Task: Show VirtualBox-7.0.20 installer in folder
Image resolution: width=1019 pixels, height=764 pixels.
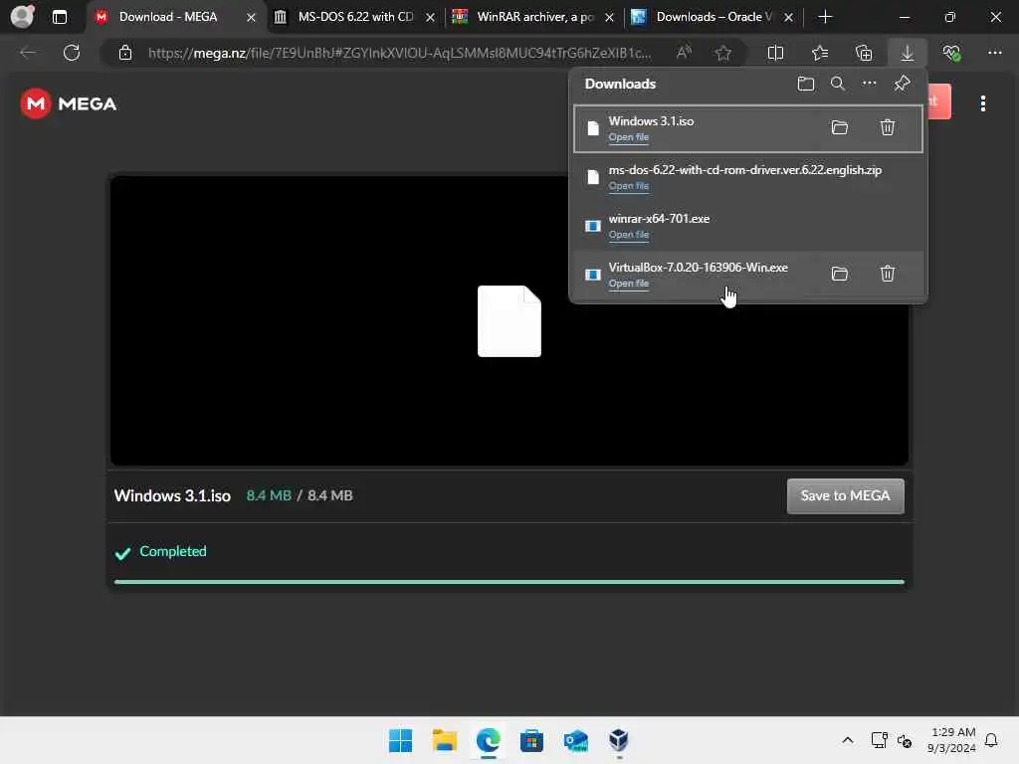Action: point(839,274)
